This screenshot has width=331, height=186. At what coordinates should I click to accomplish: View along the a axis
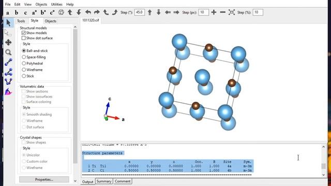pos(8,12)
